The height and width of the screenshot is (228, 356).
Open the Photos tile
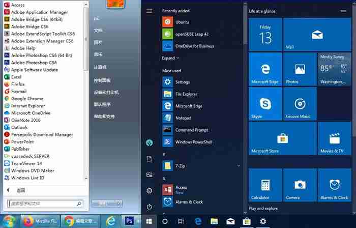click(300, 69)
